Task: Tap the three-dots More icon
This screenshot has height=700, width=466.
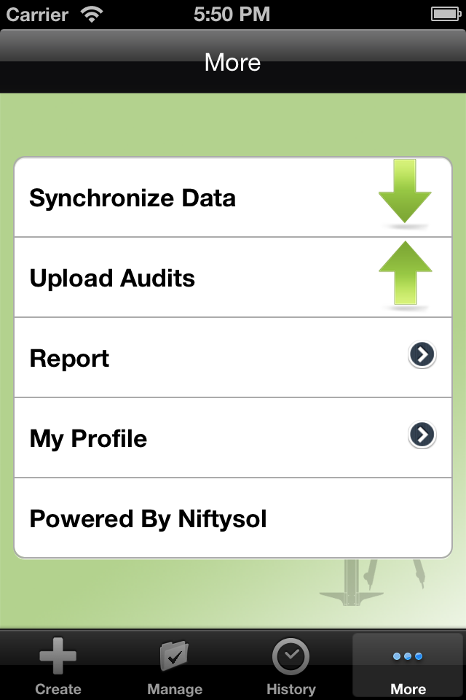Action: click(408, 656)
